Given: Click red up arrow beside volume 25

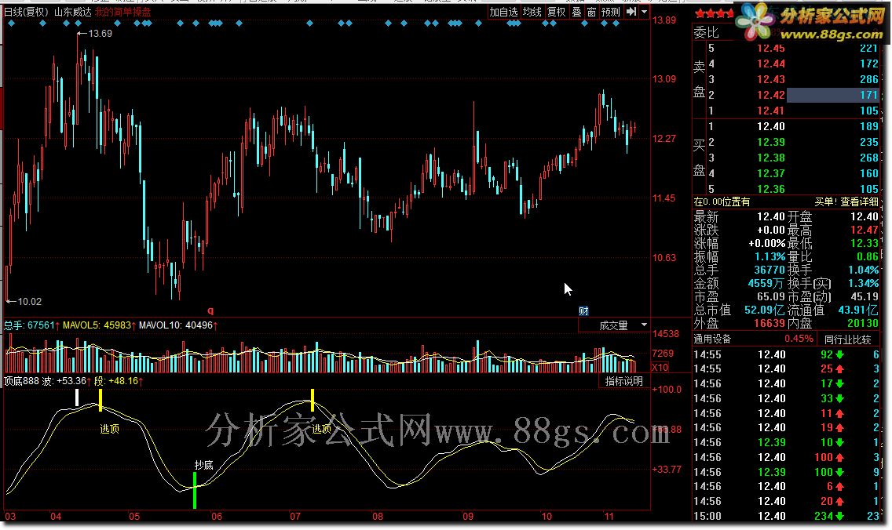Looking at the screenshot, I should (x=839, y=369).
